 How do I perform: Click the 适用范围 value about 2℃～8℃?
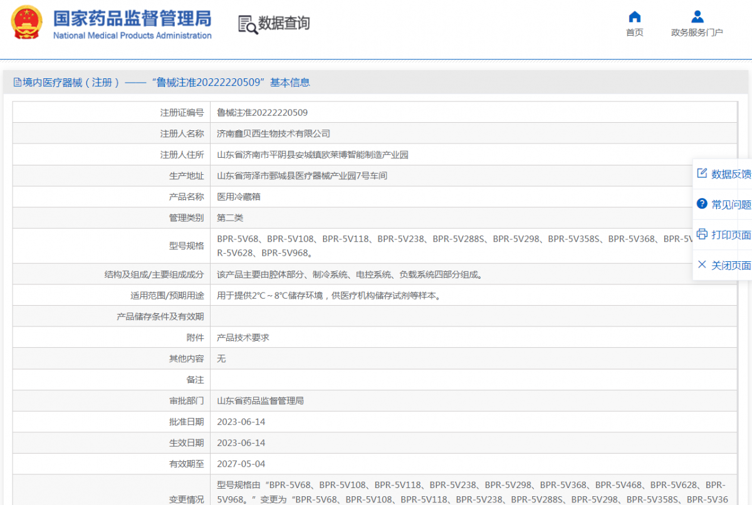coord(329,296)
